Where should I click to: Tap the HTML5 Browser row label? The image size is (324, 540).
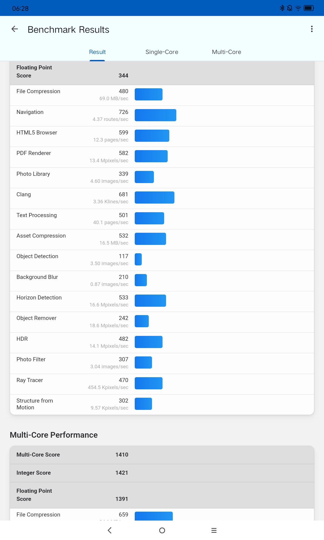click(x=37, y=133)
